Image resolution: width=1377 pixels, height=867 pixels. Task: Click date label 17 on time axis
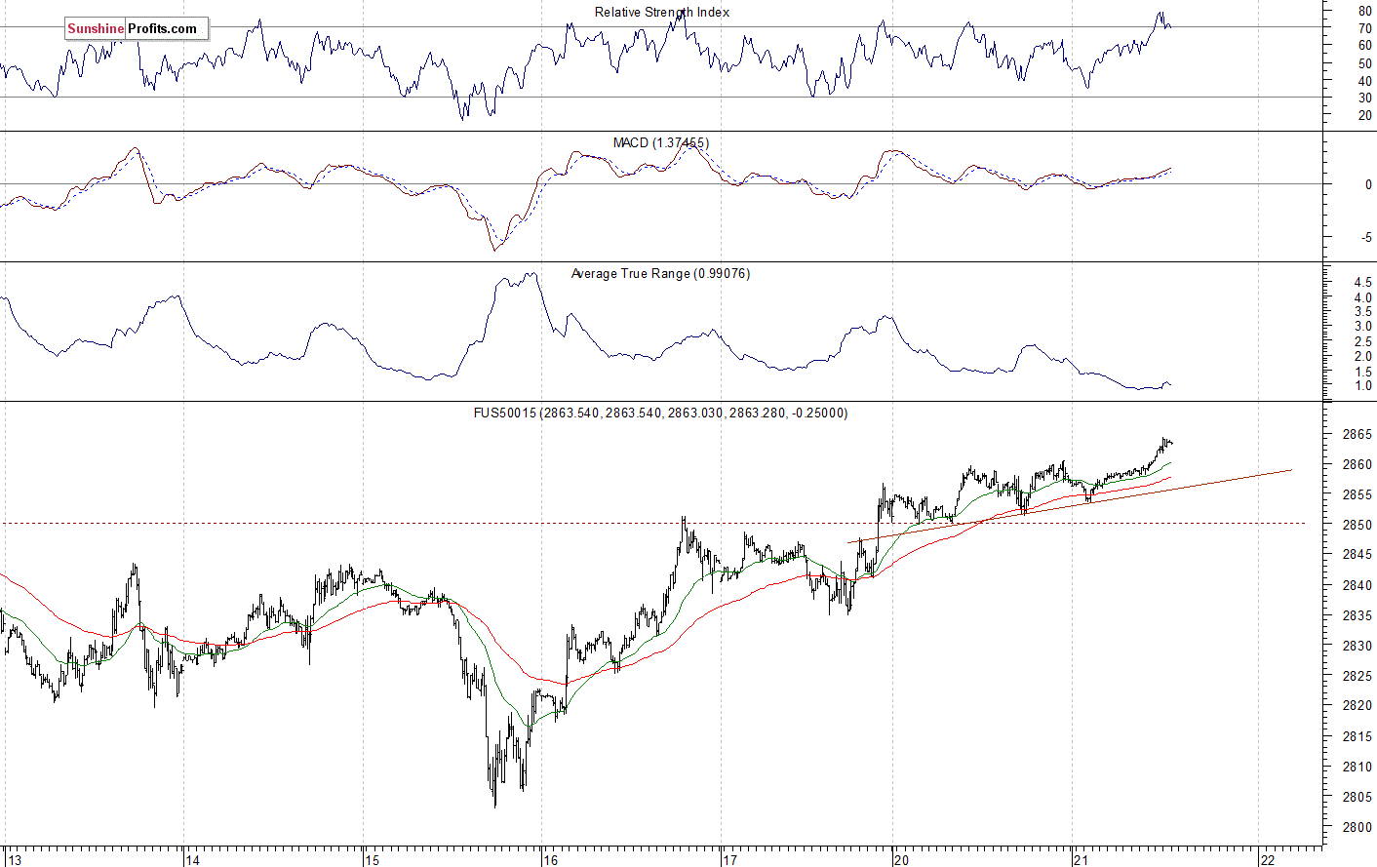730,860
